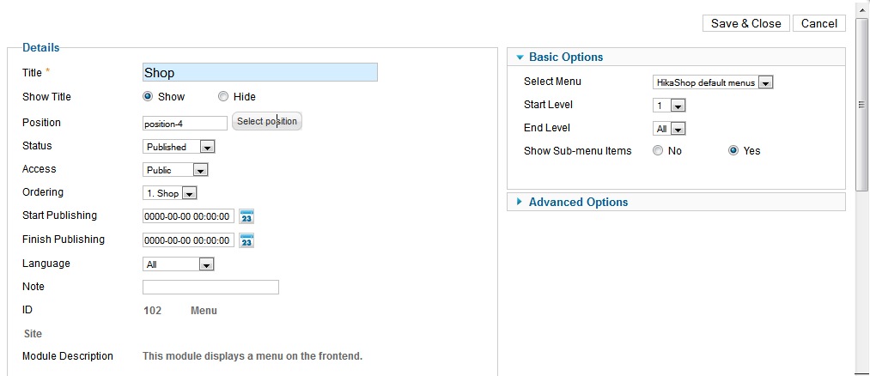The width and height of the screenshot is (870, 376).
Task: Open the Start Publishing calendar picker
Action: point(246,216)
